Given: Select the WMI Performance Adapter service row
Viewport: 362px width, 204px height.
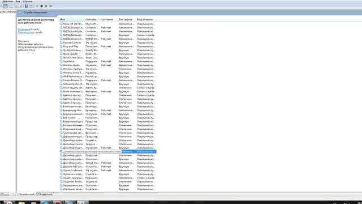Looking at the screenshot, I should coord(107,76).
